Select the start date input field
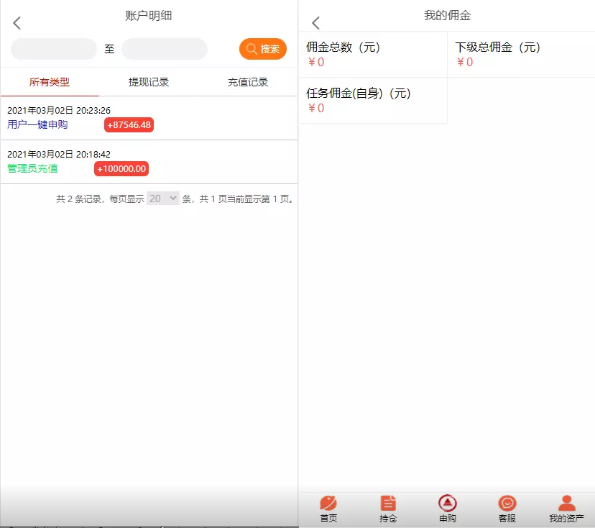This screenshot has width=595, height=528. coord(54,49)
